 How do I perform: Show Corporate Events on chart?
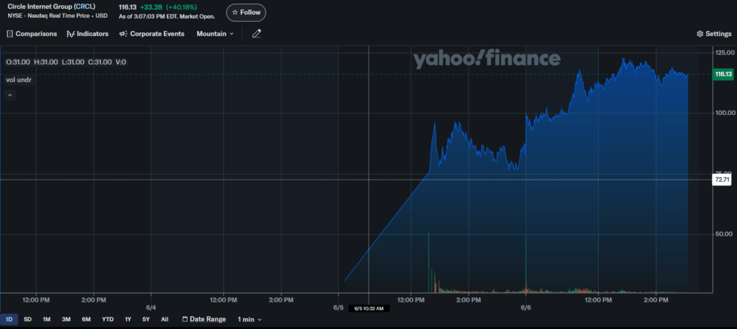[x=152, y=34]
